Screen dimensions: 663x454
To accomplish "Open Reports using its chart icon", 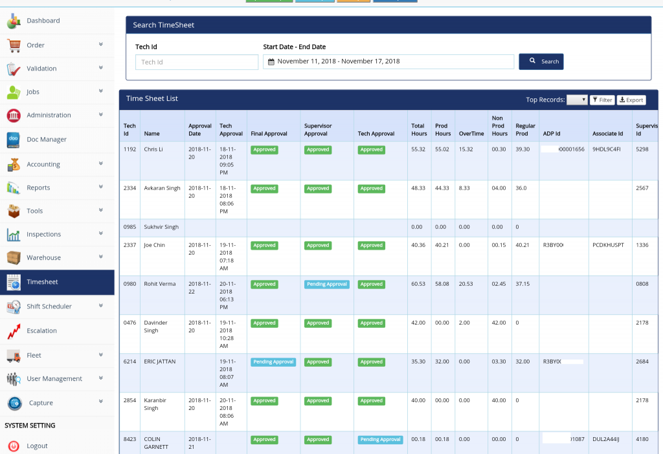I will 13,187.
